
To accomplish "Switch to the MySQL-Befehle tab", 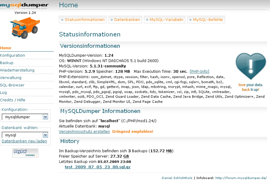I will [x=206, y=19].
